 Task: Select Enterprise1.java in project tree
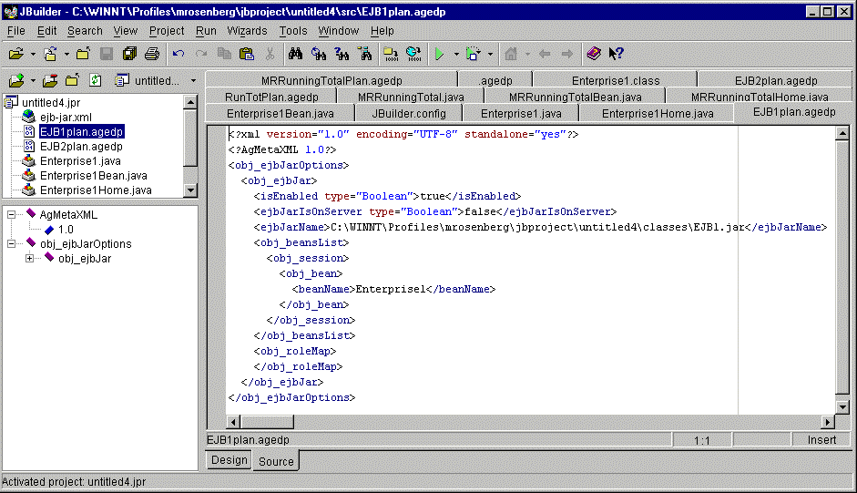[x=80, y=161]
